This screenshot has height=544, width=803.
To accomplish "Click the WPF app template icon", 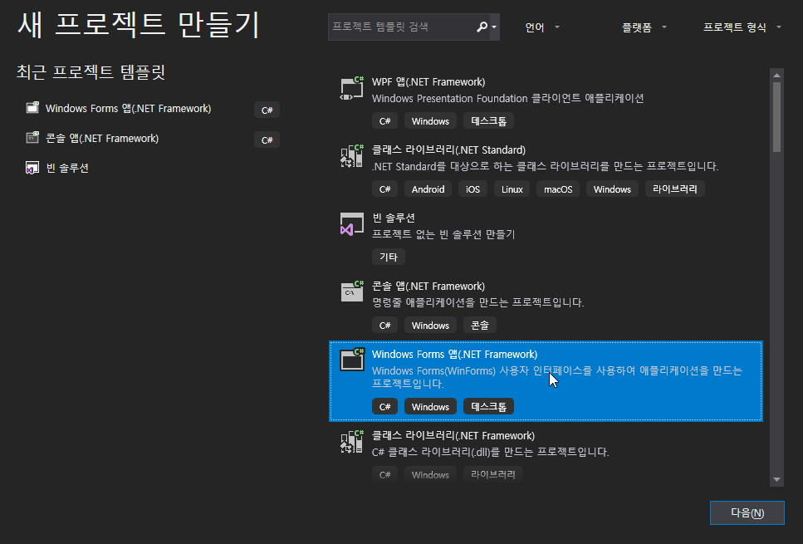I will click(352, 88).
